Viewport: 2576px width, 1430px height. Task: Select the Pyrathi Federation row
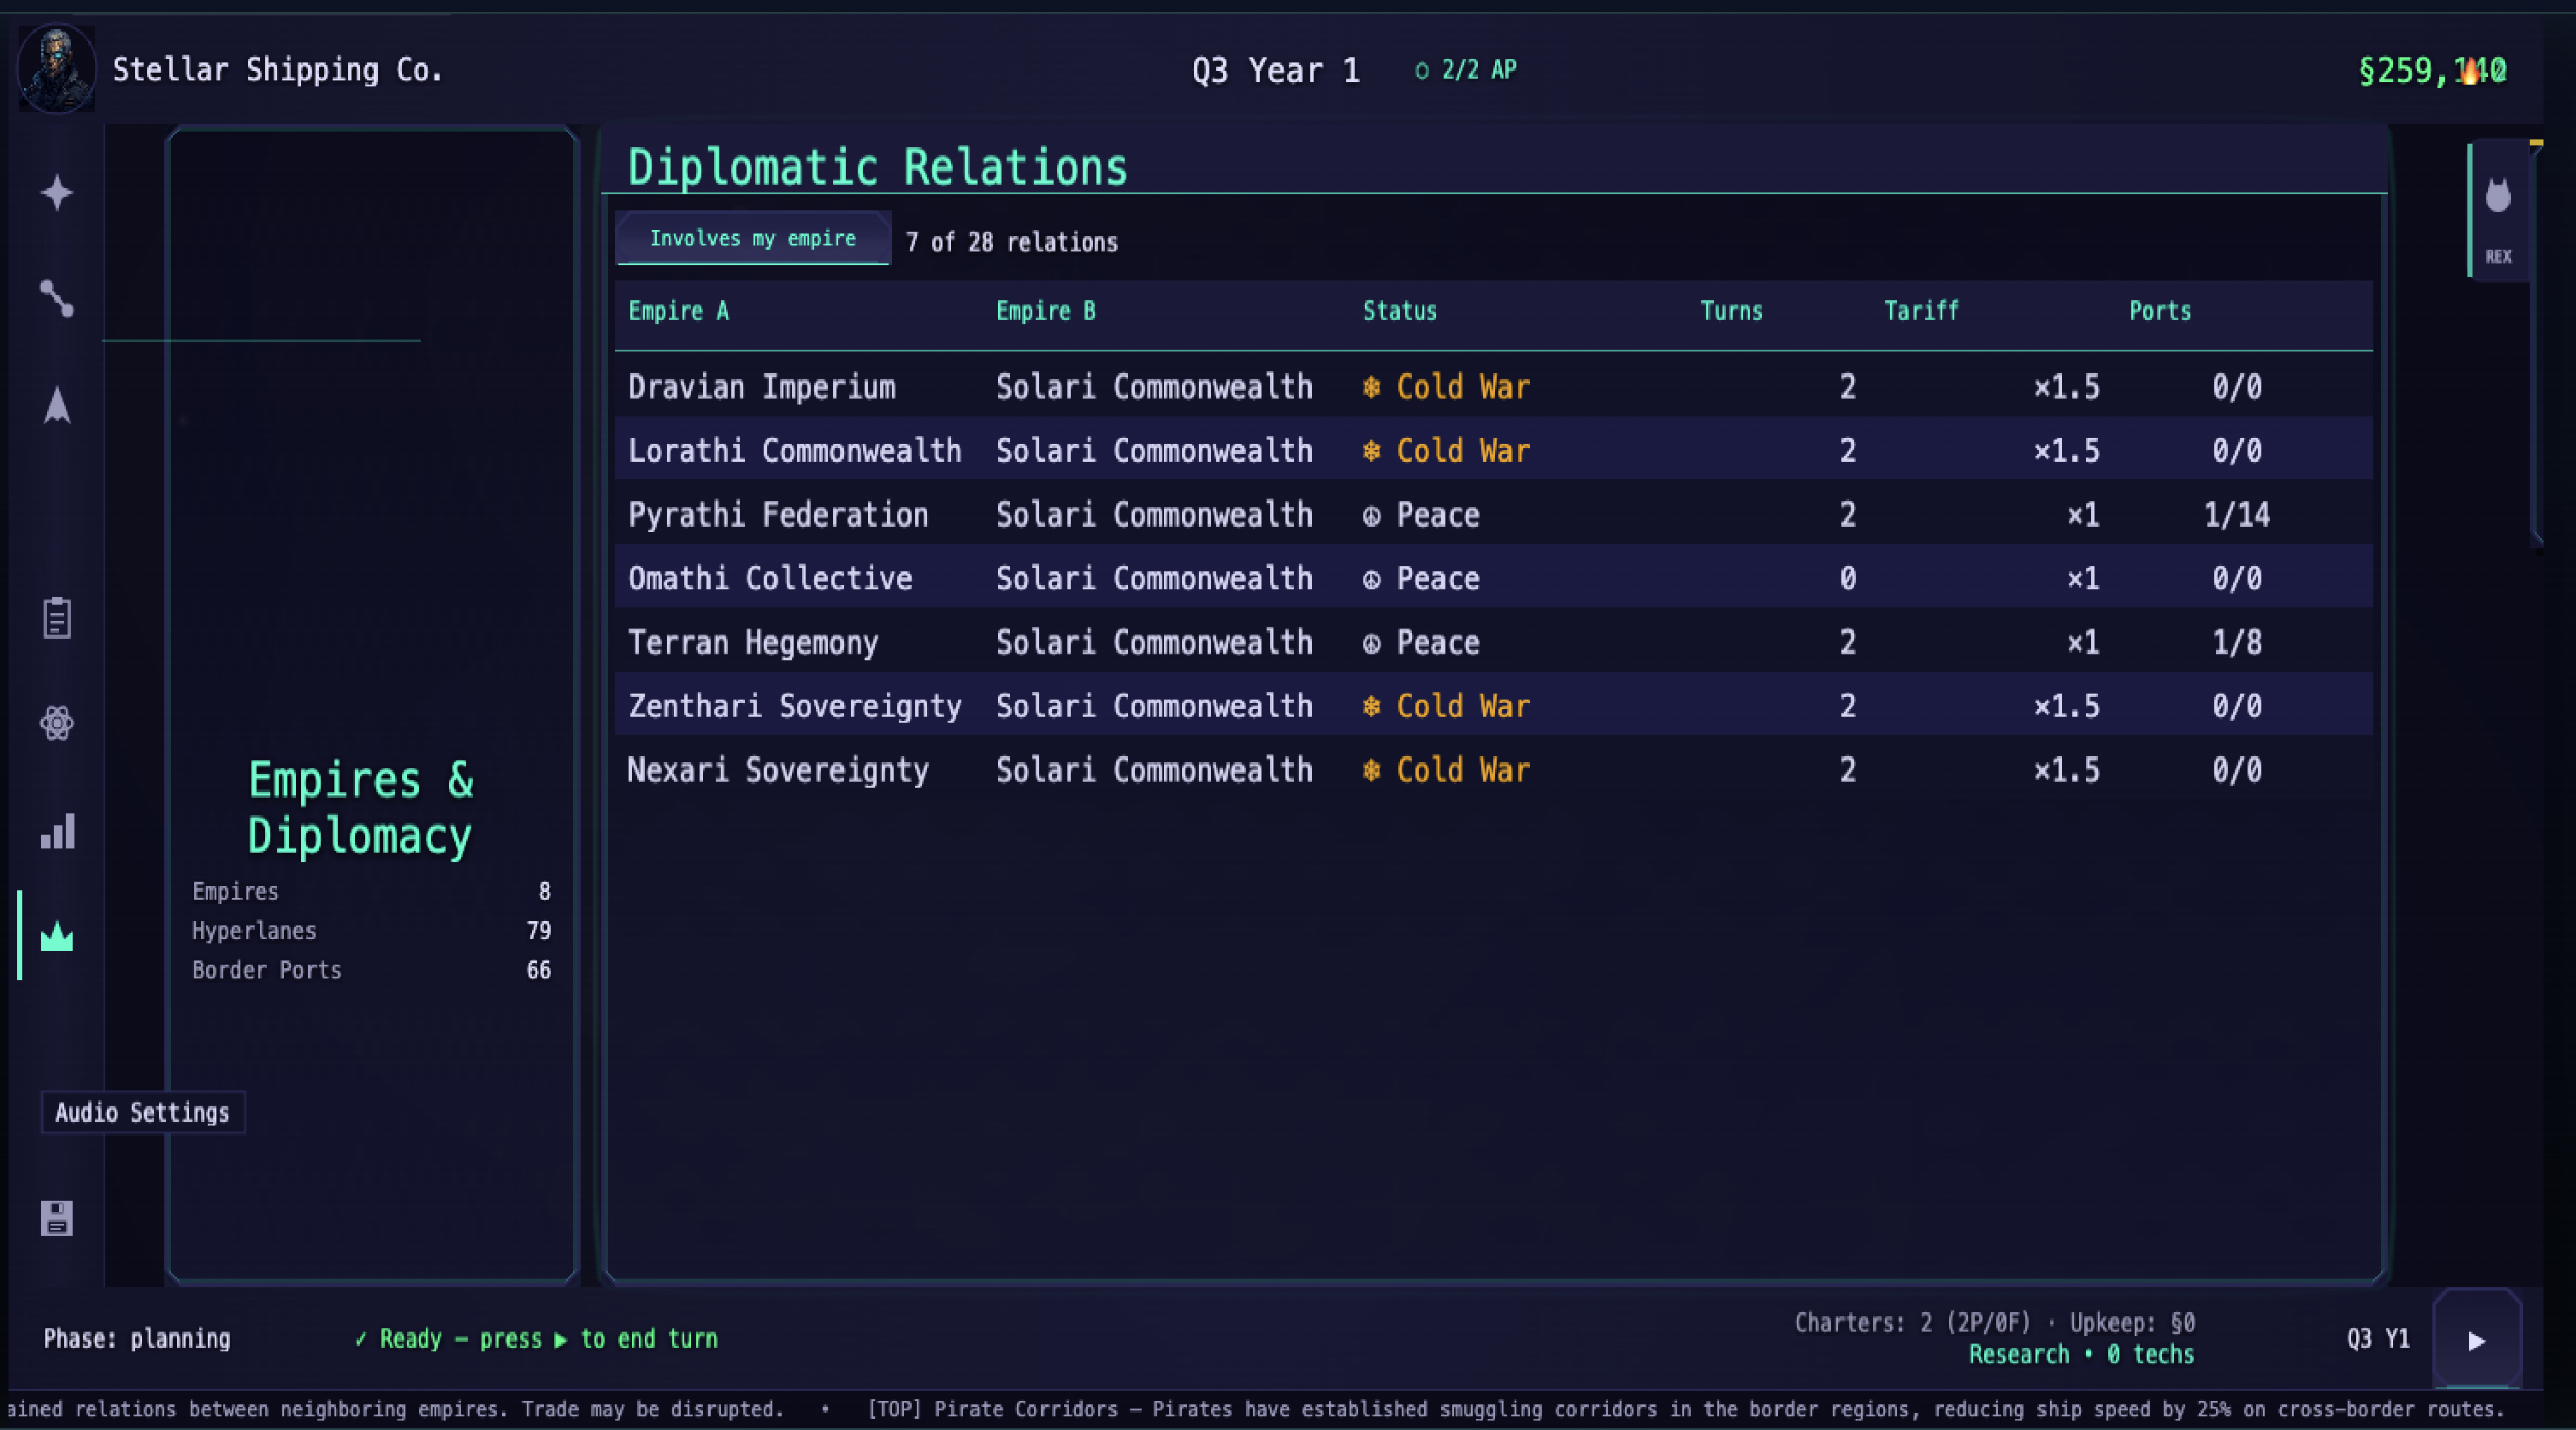[1494, 514]
